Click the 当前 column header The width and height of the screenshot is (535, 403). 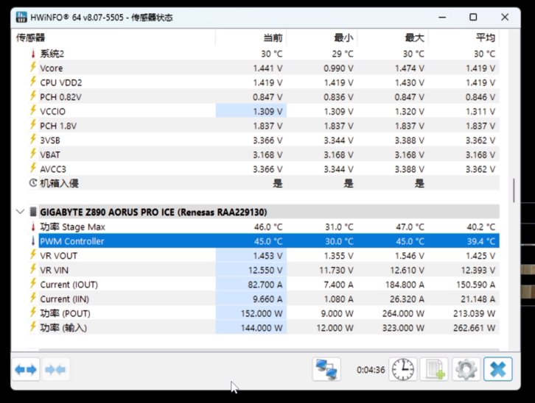point(272,38)
